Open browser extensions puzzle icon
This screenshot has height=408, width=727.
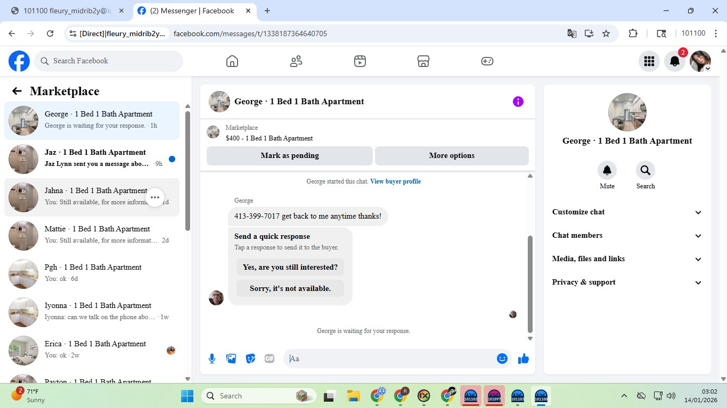[x=633, y=34]
